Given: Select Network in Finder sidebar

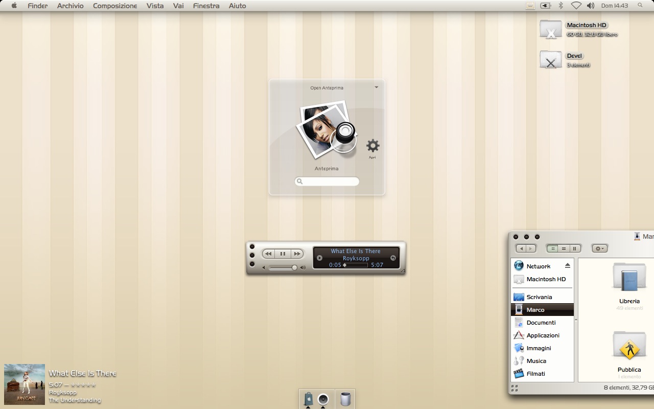Looking at the screenshot, I should (542, 266).
